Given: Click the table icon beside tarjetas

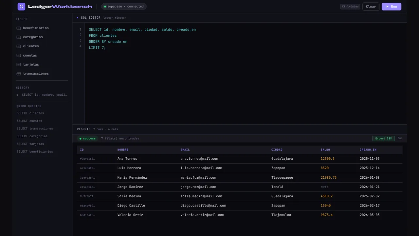Looking at the screenshot, I should pyautogui.click(x=19, y=65).
